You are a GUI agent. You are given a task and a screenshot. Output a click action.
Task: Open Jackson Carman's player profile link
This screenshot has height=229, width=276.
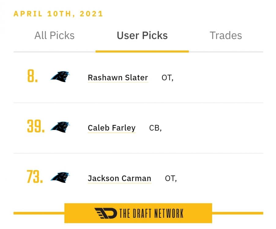[x=119, y=178]
